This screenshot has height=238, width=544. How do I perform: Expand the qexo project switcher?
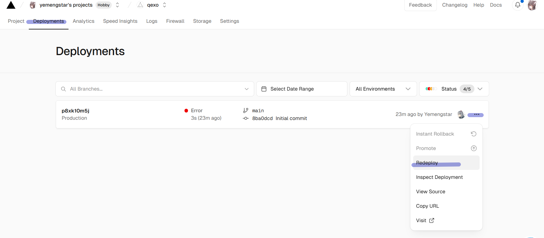(165, 5)
